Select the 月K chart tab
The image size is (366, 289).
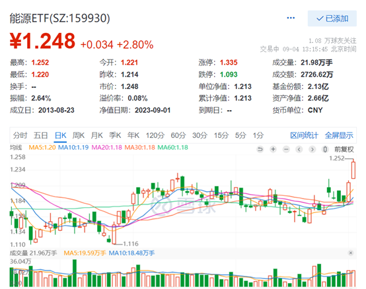pyautogui.click(x=96, y=135)
